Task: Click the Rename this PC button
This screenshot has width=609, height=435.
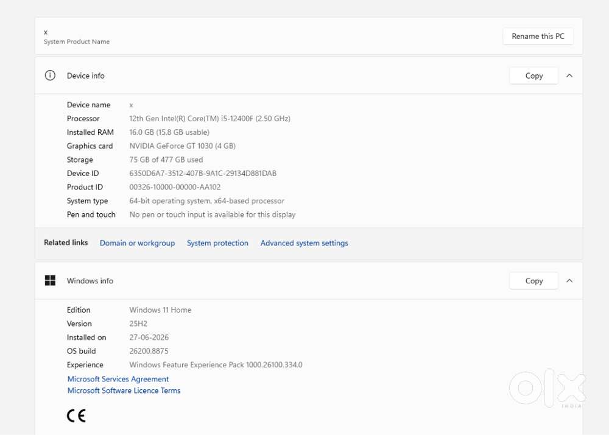Action: tap(538, 36)
